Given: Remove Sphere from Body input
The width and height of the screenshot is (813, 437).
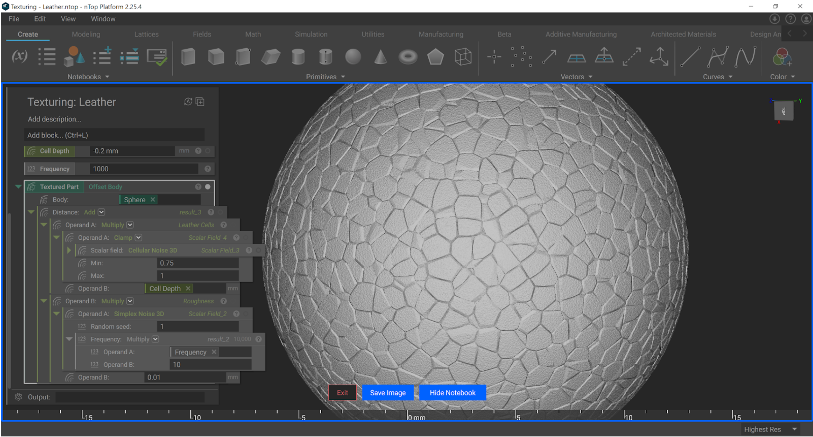Looking at the screenshot, I should [153, 200].
